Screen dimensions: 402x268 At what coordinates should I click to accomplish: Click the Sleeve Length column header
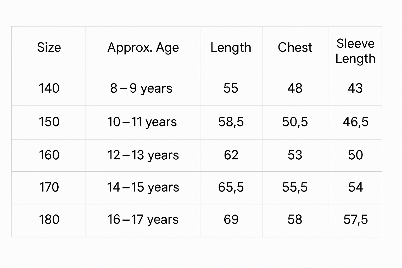(355, 51)
